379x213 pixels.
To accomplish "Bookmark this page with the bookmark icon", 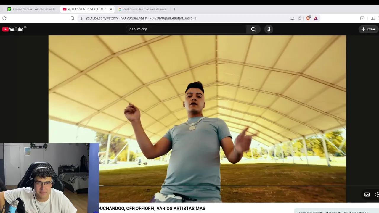I will tap(72, 18).
